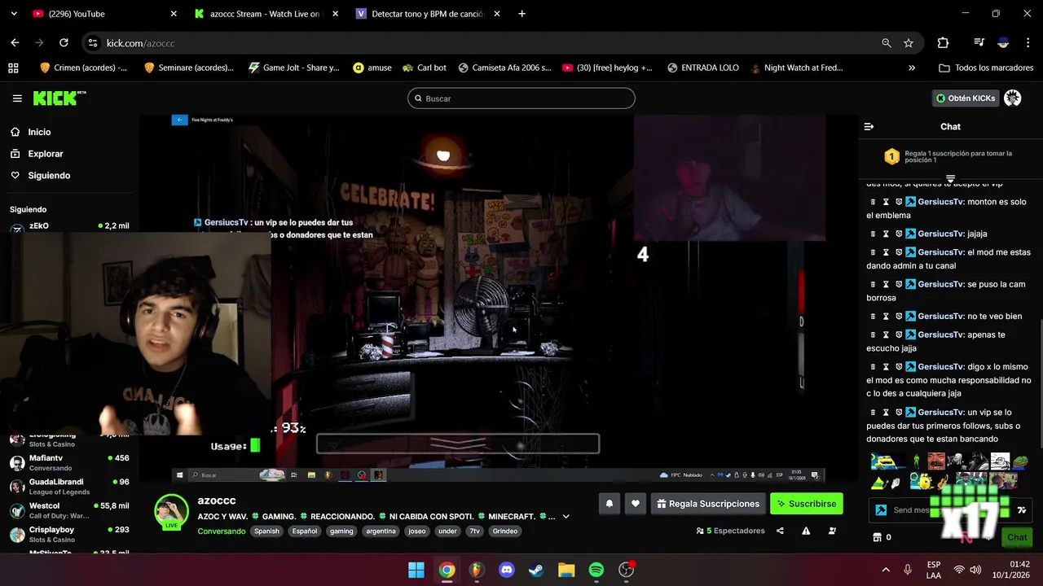Switch to Detectar tono y BPM tab
The width and height of the screenshot is (1043, 586).
tap(428, 14)
